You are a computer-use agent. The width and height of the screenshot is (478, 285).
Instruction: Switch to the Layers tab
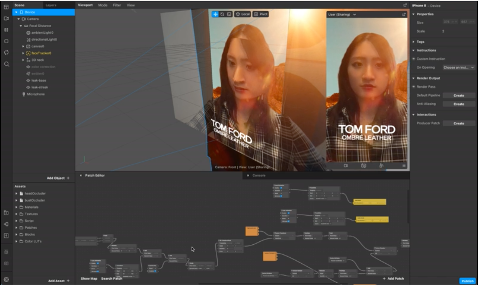51,5
